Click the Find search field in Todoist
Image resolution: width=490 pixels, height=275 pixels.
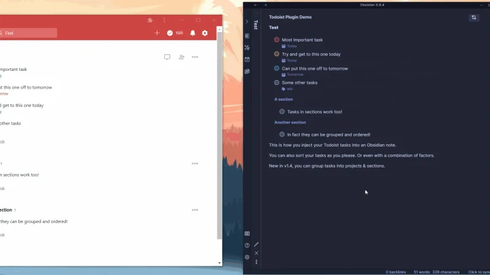[28, 33]
